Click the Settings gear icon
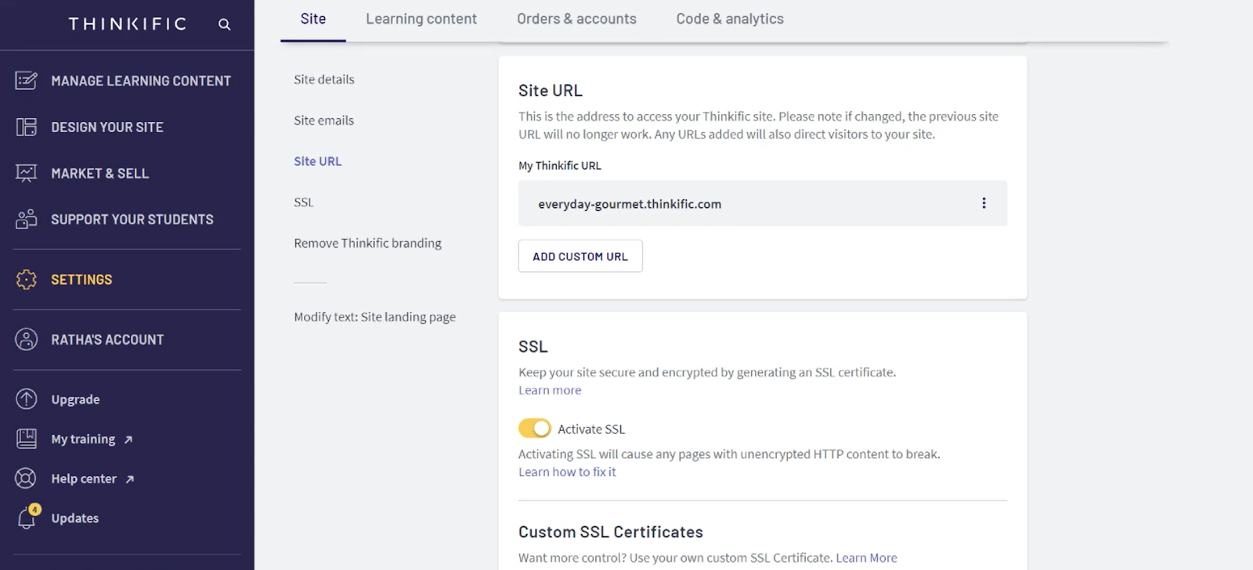This screenshot has height=570, width=1253. pos(26,279)
